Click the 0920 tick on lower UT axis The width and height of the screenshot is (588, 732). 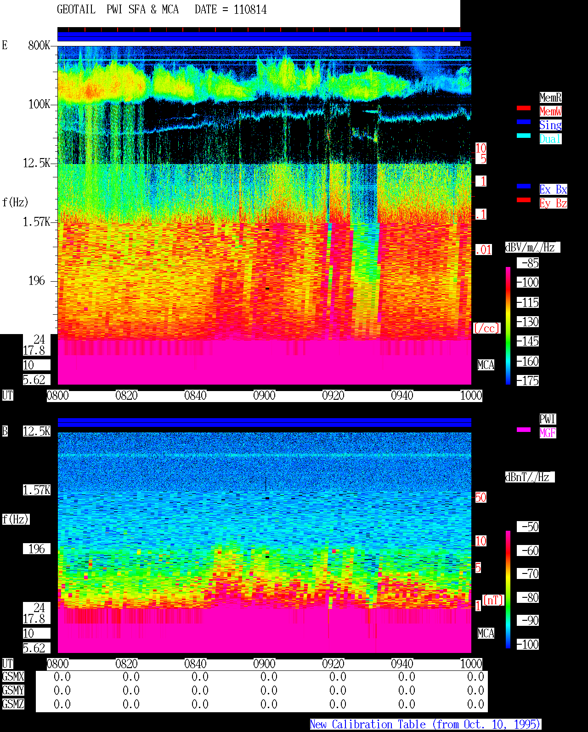[x=333, y=664]
